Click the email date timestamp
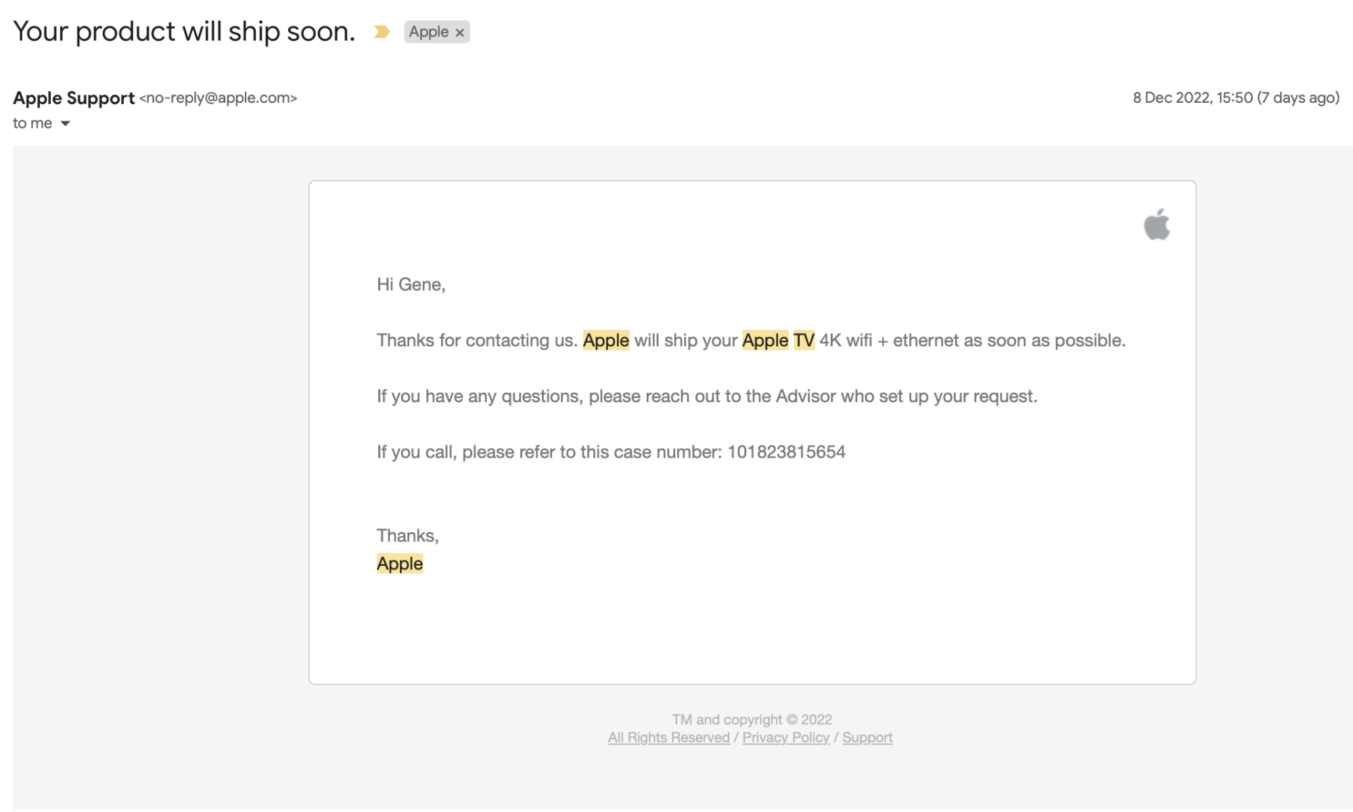This screenshot has height=812, width=1353. point(1235,98)
